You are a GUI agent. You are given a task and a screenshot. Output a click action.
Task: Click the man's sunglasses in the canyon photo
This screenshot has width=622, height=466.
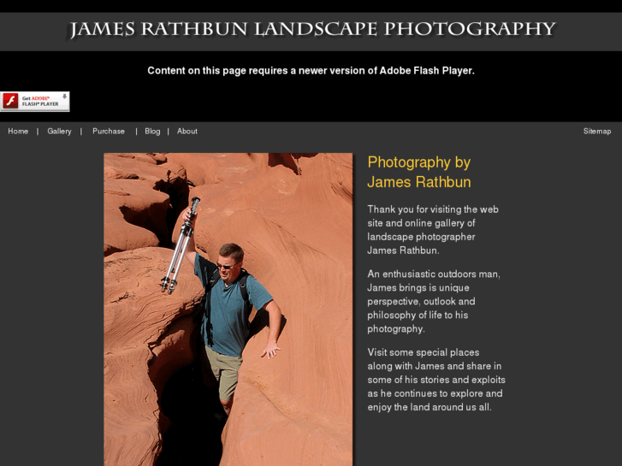(226, 265)
